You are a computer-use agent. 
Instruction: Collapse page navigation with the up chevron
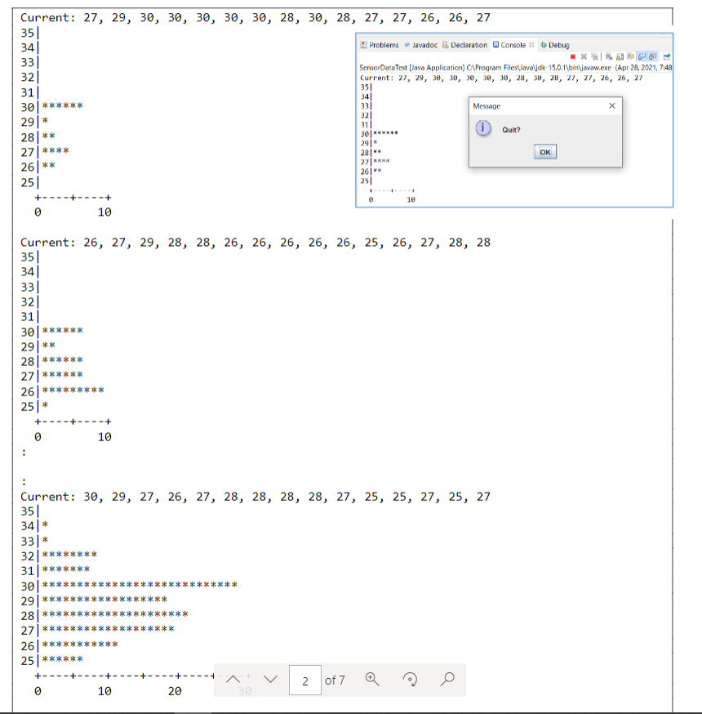234,678
